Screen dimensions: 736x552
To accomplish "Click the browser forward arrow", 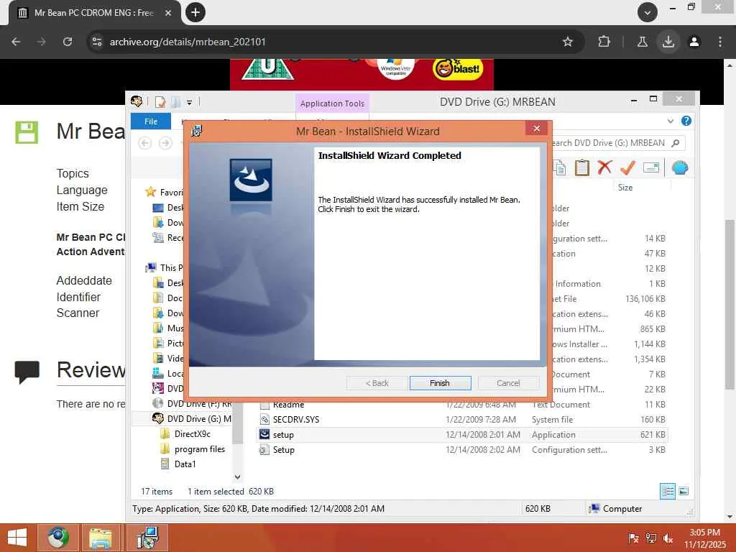I will (42, 42).
